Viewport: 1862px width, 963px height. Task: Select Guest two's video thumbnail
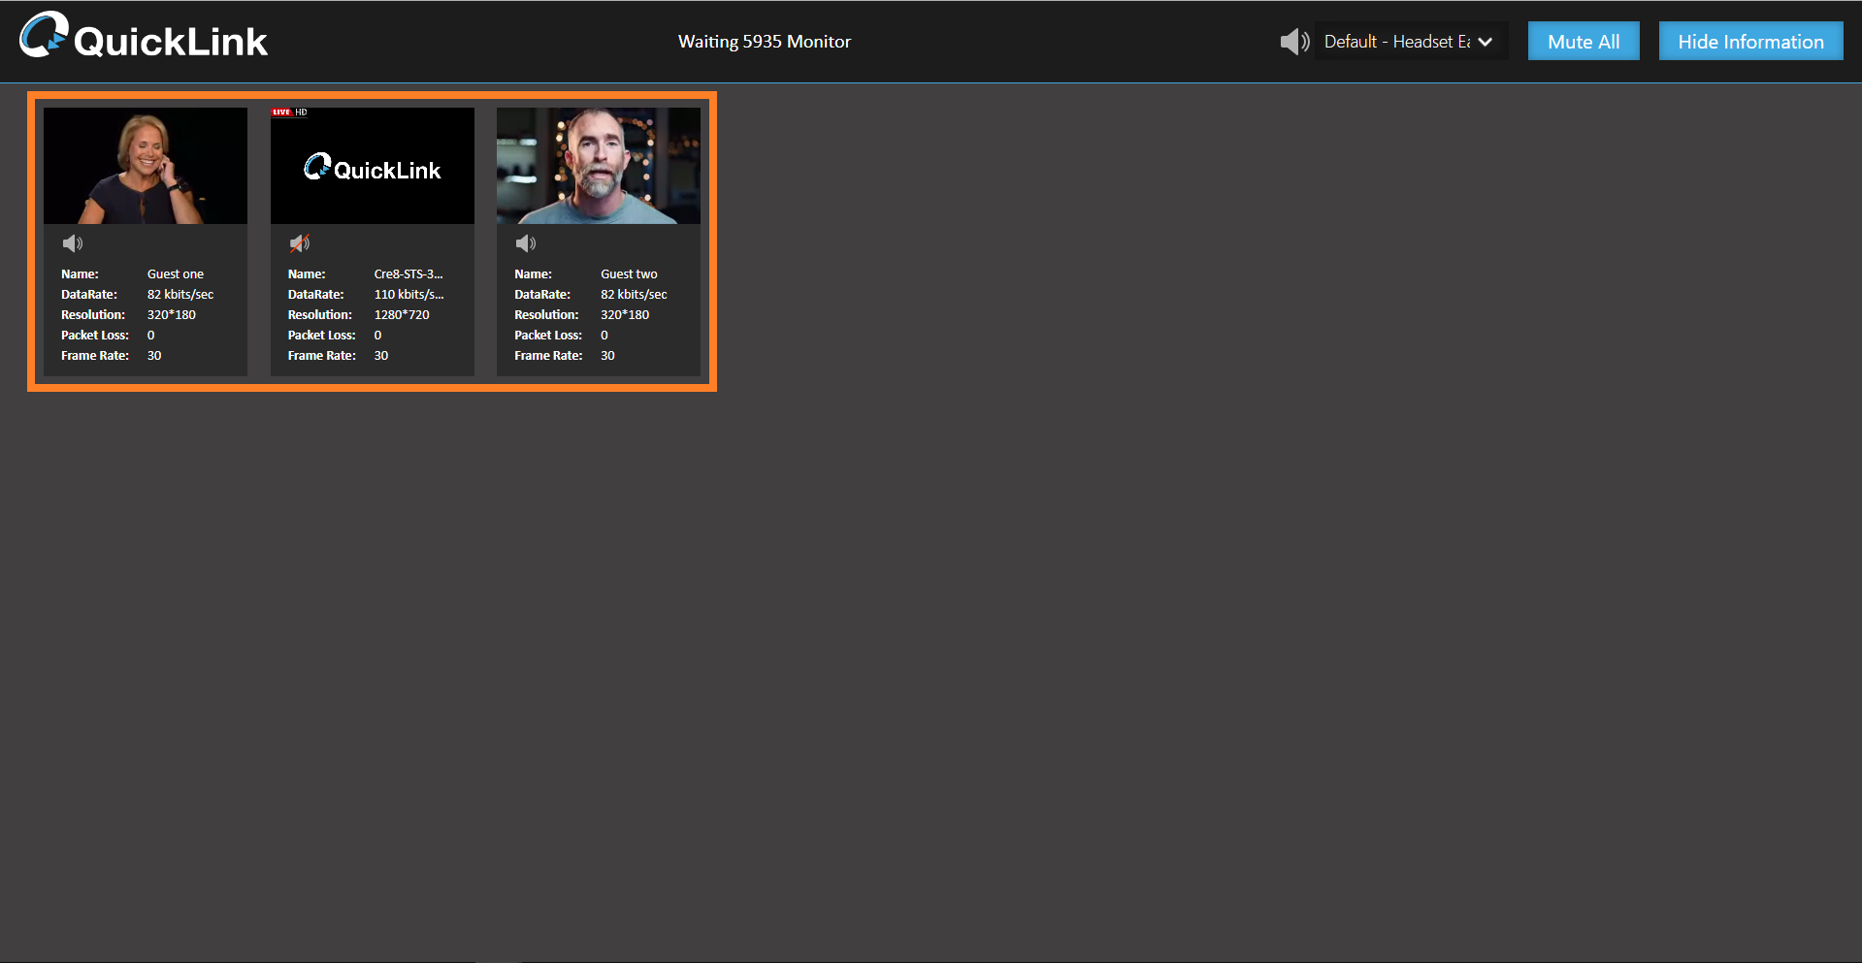click(599, 166)
